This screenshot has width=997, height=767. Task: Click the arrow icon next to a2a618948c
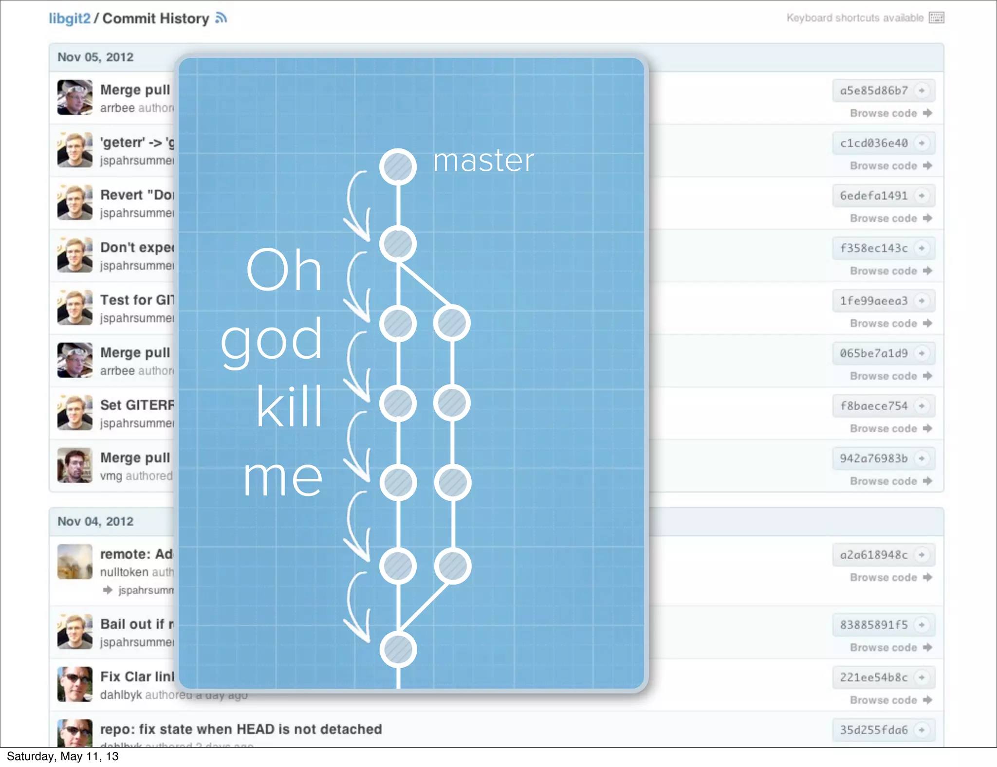(922, 555)
